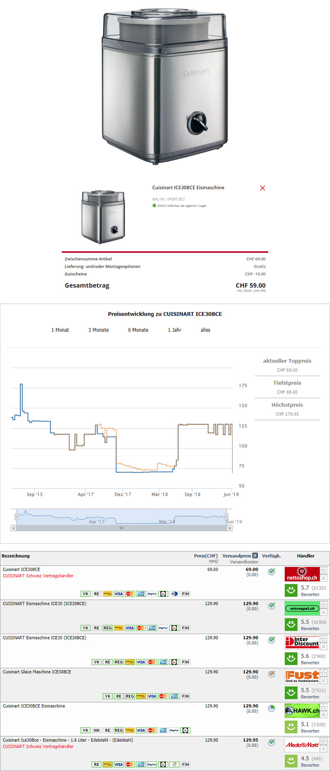Toggle favorite star for microspot.ch offer

point(324,605)
